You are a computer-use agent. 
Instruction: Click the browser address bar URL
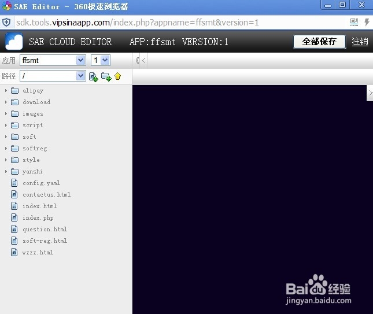[x=137, y=23]
